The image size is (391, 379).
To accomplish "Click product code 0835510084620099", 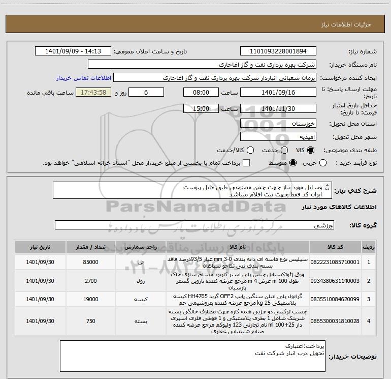I will tap(335, 299).
